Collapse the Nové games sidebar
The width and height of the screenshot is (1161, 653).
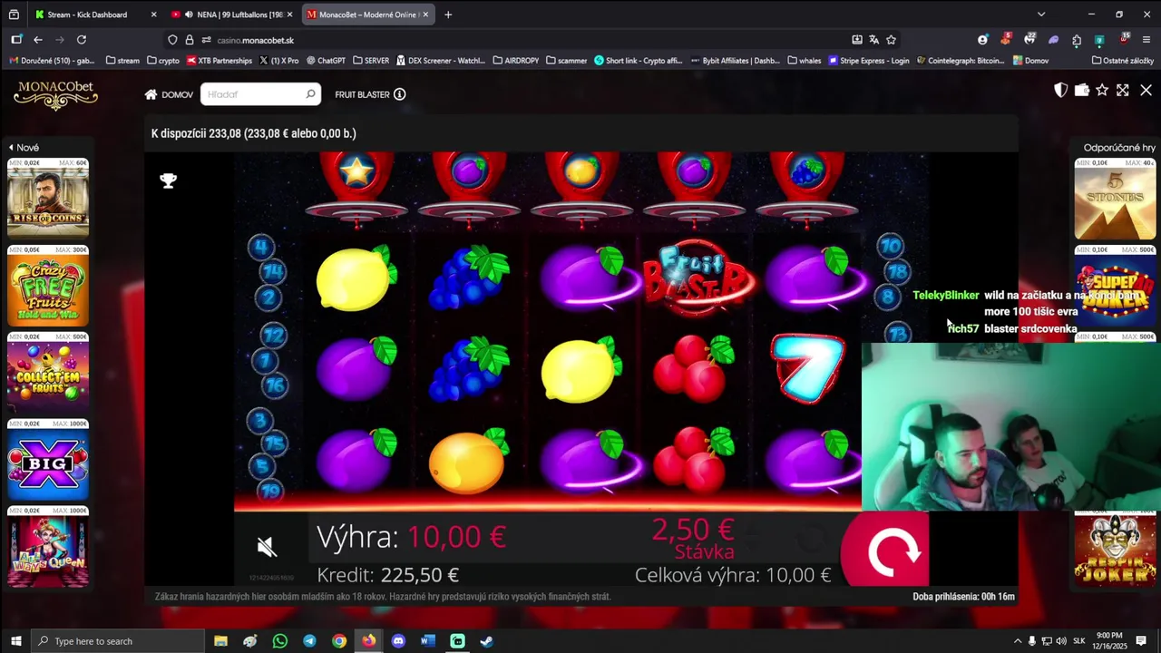click(x=24, y=147)
